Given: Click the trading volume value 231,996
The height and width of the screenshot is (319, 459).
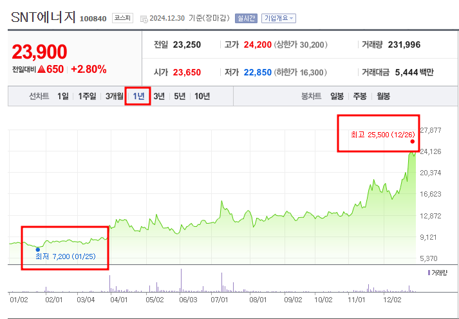Looking at the screenshot, I should (404, 45).
